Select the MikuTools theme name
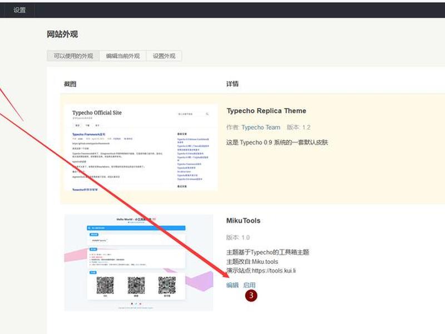445x334 pixels. pos(243,220)
